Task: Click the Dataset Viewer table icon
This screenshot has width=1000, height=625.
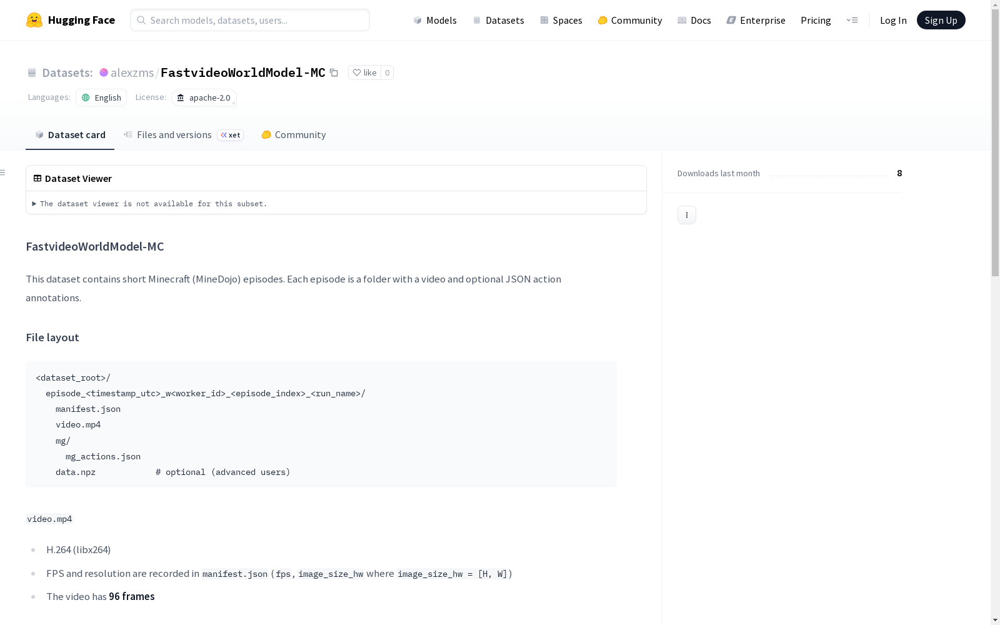Action: [x=37, y=178]
